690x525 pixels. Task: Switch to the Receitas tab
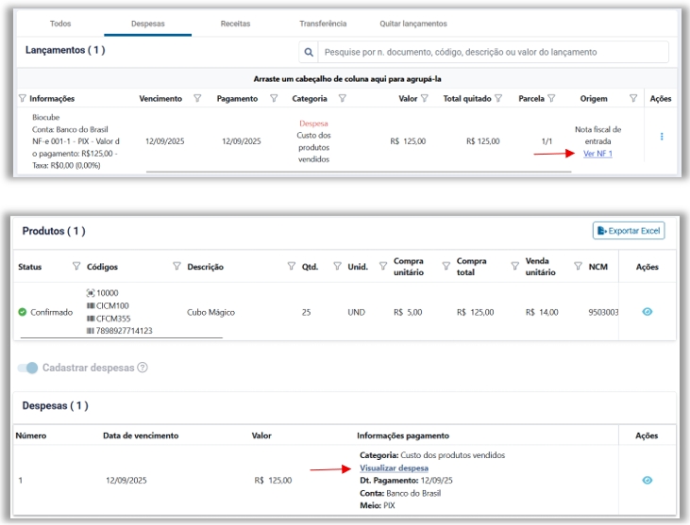pos(235,23)
